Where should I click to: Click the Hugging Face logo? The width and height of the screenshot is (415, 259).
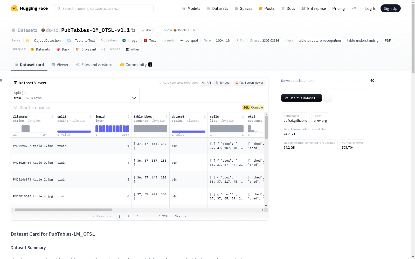pos(29,8)
